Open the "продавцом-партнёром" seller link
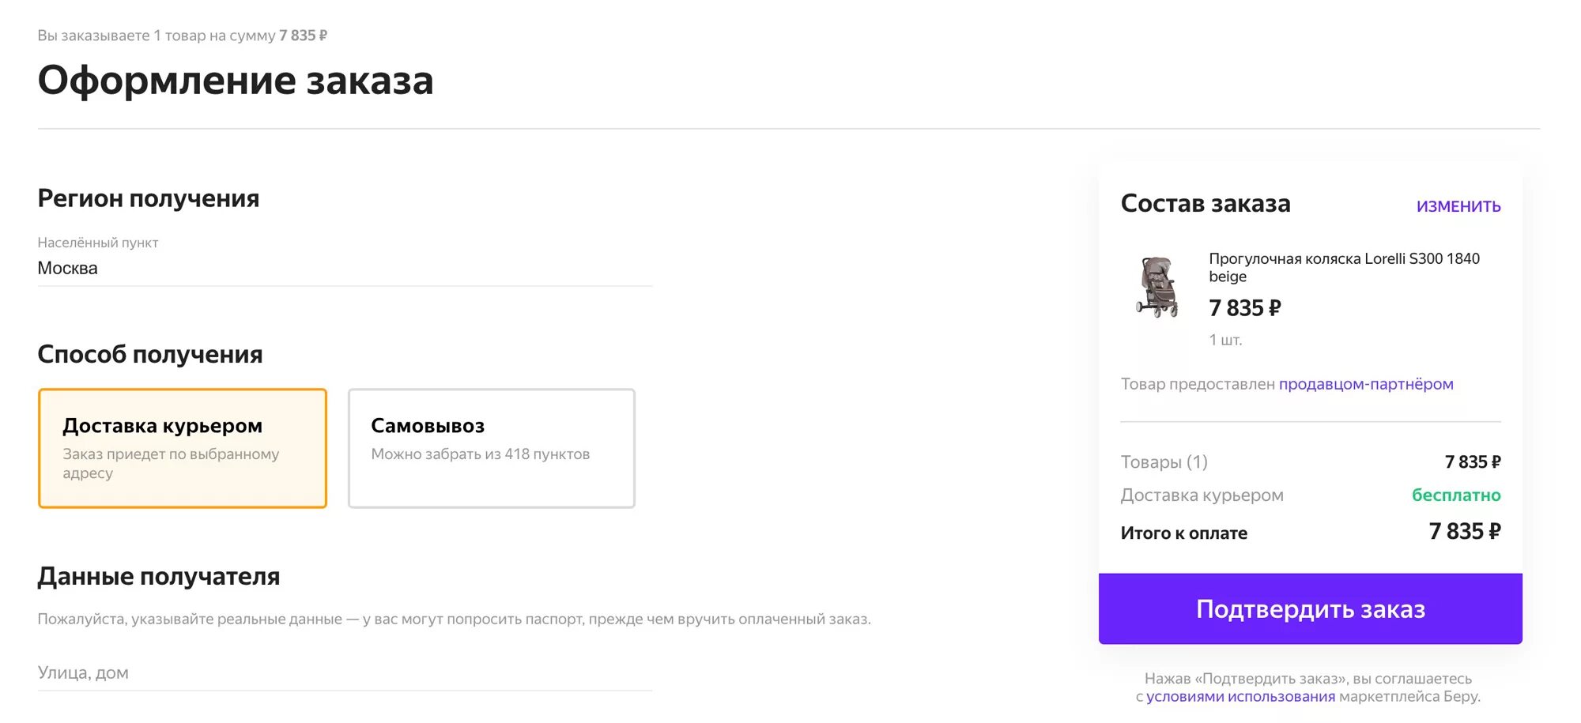This screenshot has height=723, width=1581. tap(1365, 384)
